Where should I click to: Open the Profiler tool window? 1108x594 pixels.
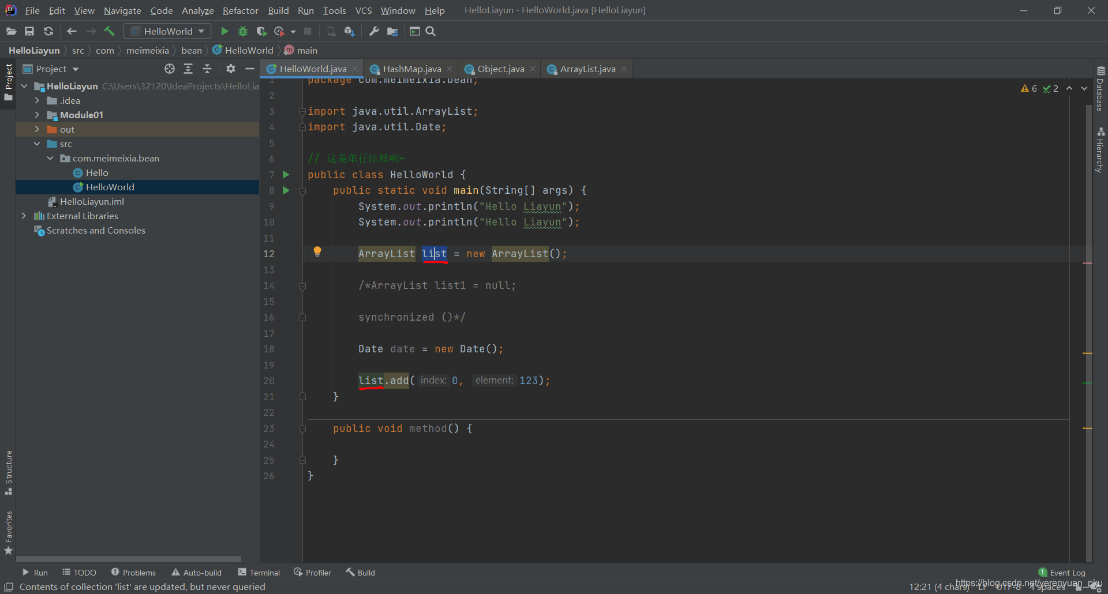pyautogui.click(x=312, y=572)
